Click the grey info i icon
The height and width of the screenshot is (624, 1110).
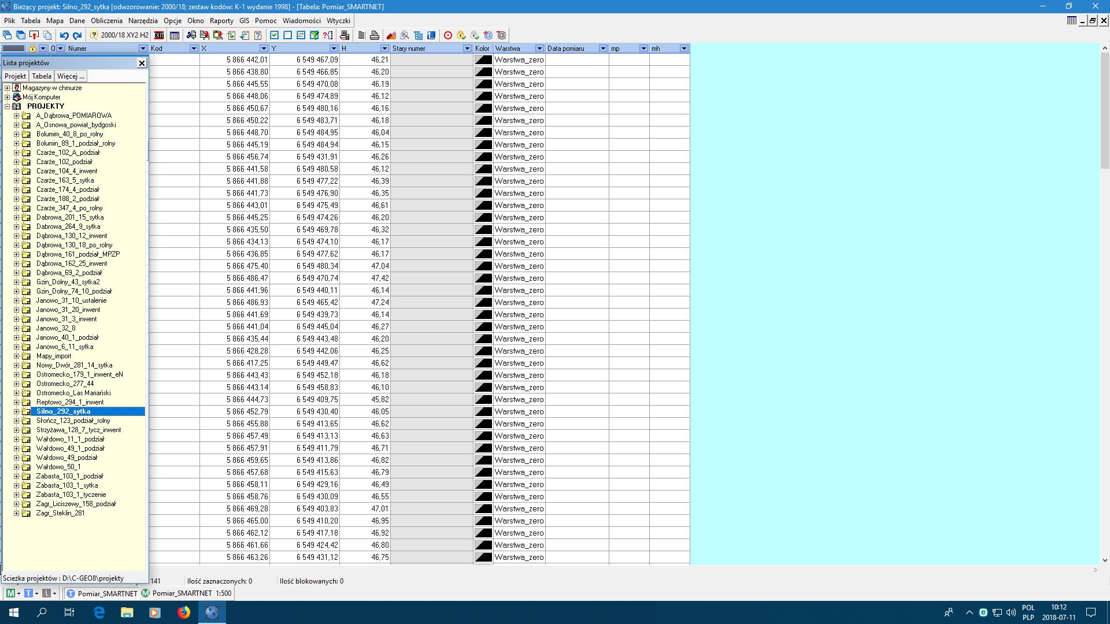[47, 593]
